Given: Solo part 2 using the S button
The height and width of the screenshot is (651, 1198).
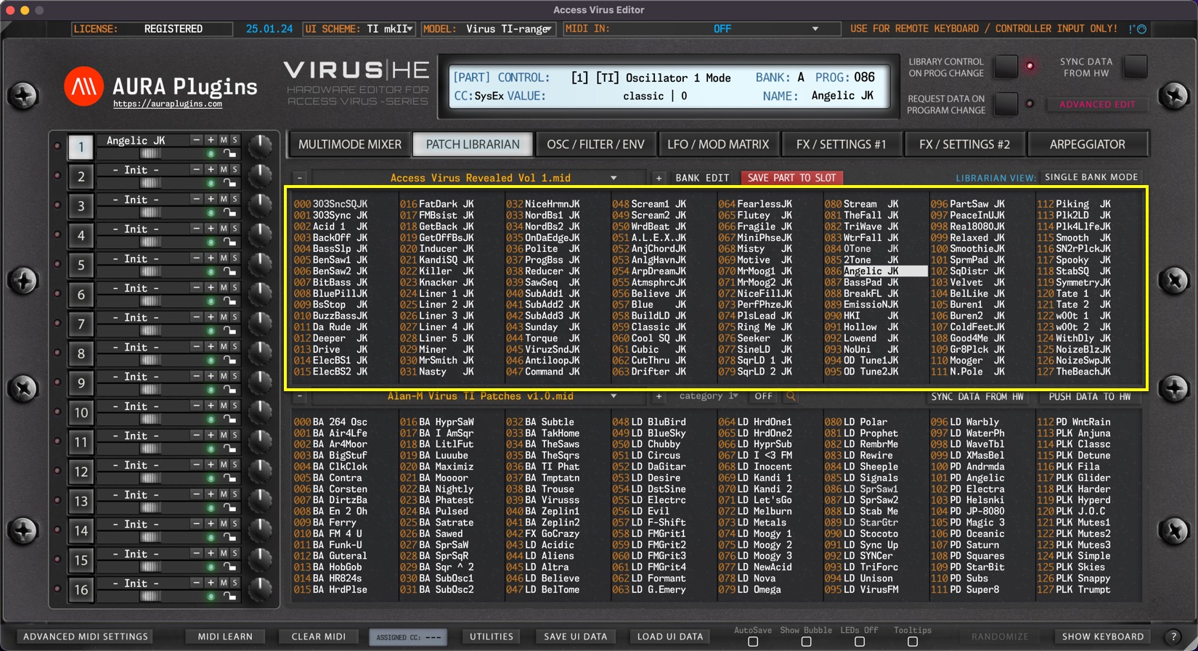Looking at the screenshot, I should [235, 170].
